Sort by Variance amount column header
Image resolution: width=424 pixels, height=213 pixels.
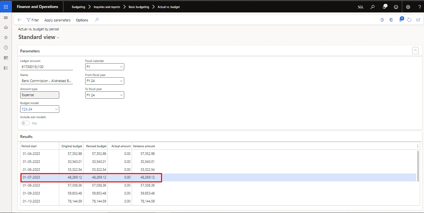(x=144, y=146)
